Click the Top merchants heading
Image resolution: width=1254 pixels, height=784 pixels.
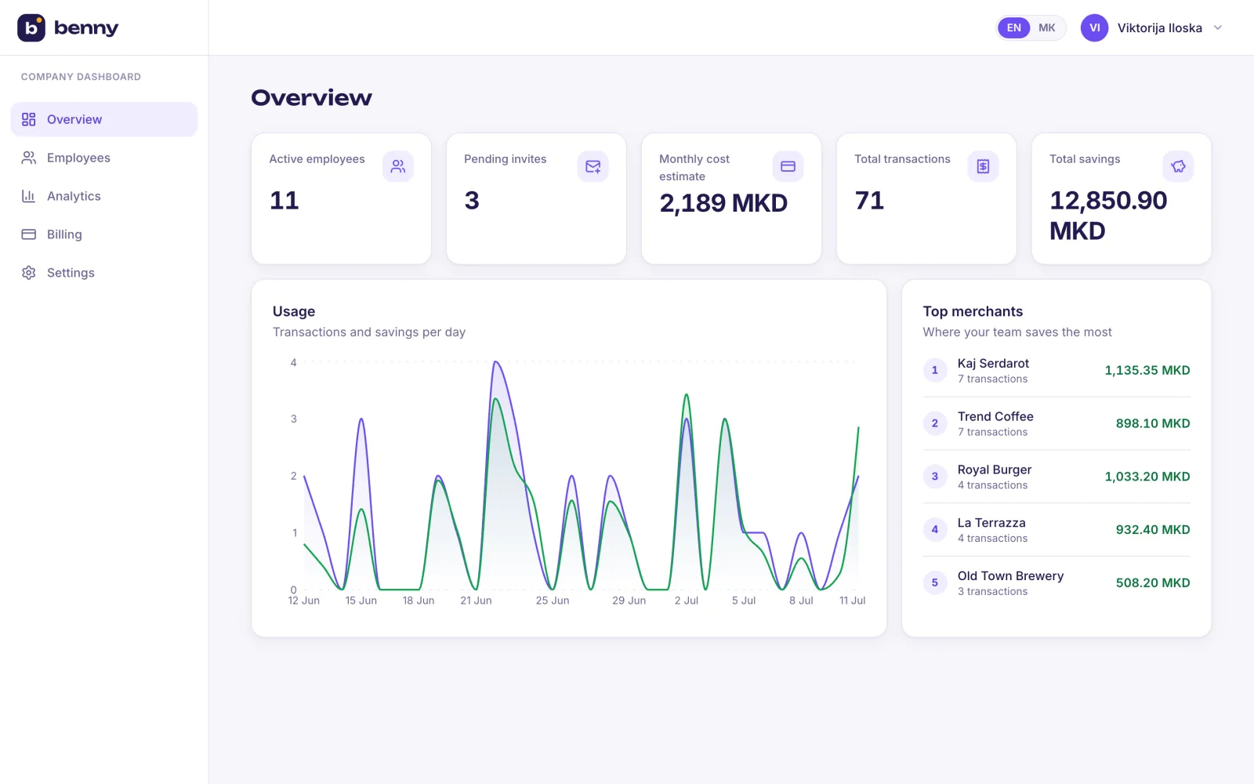point(973,311)
